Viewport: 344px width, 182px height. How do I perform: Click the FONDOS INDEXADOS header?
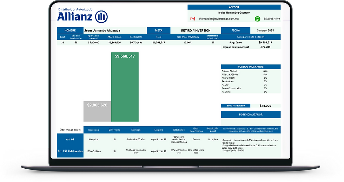pos(251,67)
